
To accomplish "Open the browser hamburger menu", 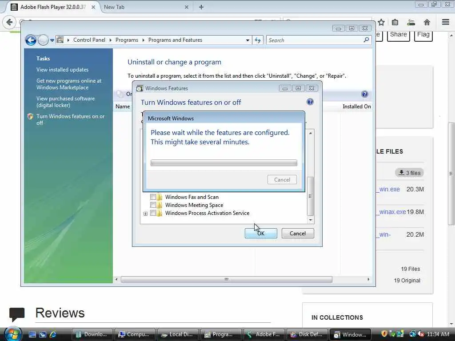I will click(x=446, y=22).
